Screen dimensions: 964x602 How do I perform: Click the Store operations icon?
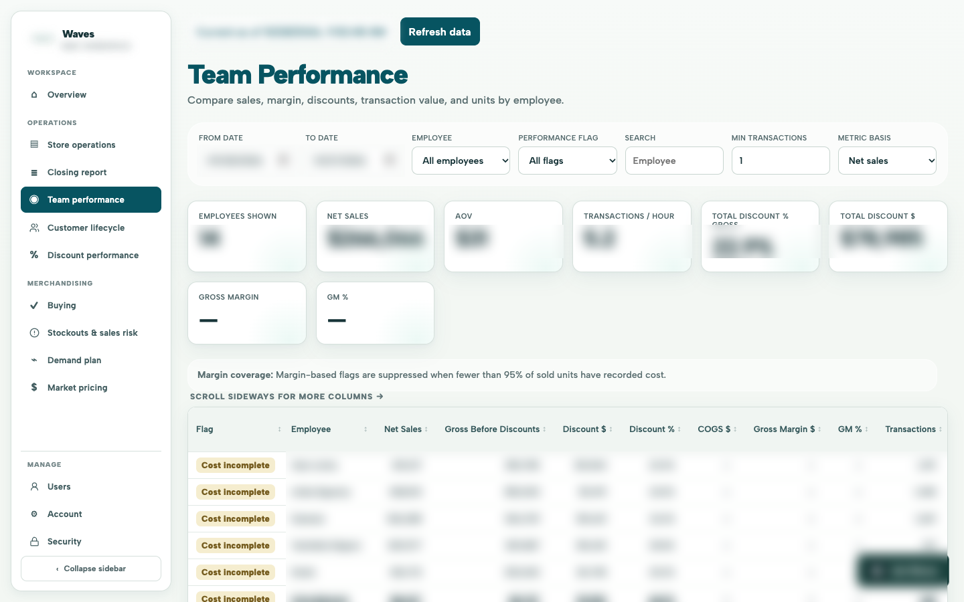click(34, 144)
